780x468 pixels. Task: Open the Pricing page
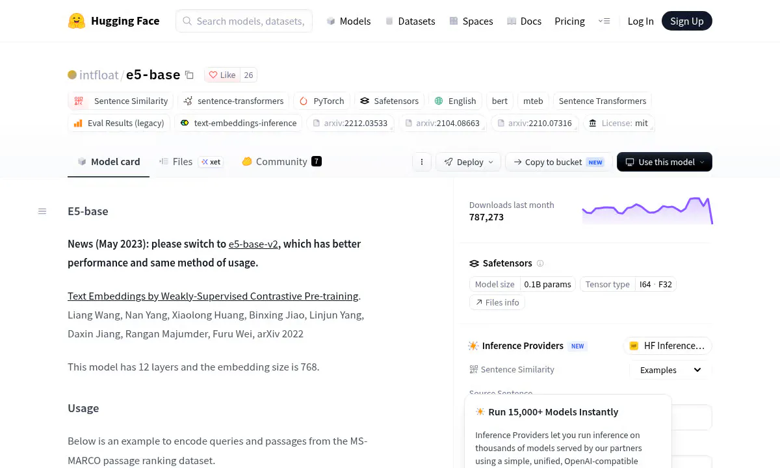(569, 21)
